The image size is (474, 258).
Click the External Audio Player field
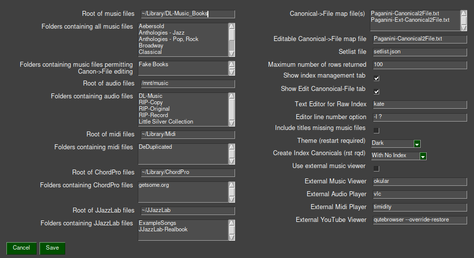[419, 194]
